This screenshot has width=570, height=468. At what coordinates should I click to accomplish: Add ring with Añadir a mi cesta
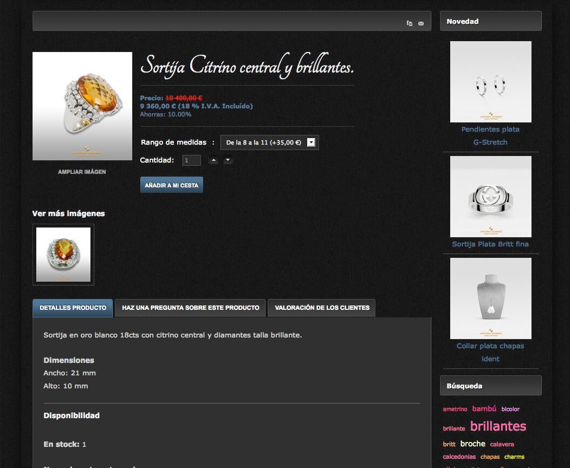pos(172,185)
